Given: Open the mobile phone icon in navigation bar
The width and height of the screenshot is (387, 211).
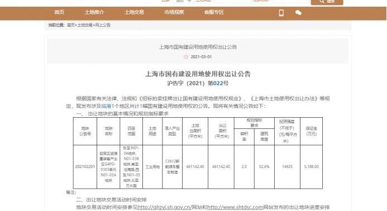Looking at the screenshot, I should click(x=281, y=13).
